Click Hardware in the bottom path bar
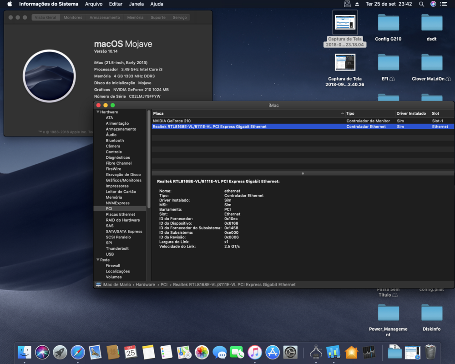The height and width of the screenshot is (364, 455). [145, 284]
